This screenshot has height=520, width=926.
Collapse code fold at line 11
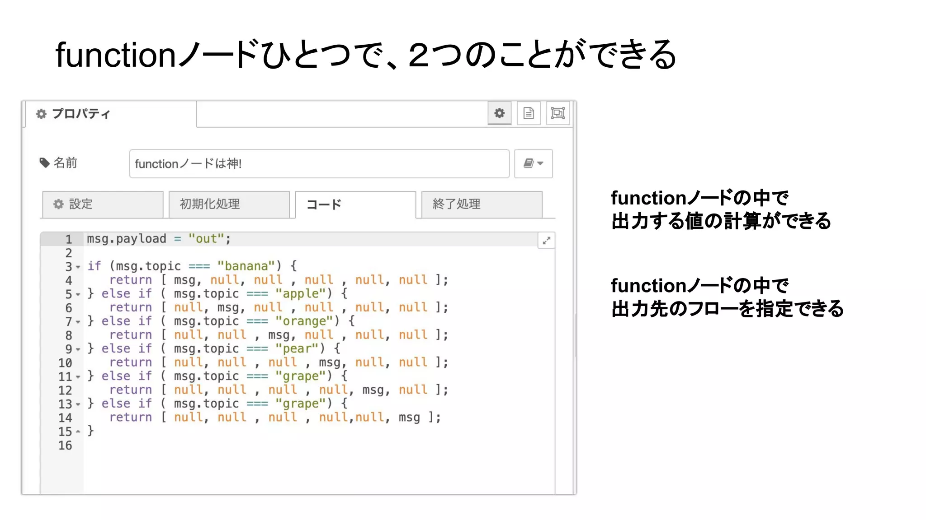[x=78, y=377]
